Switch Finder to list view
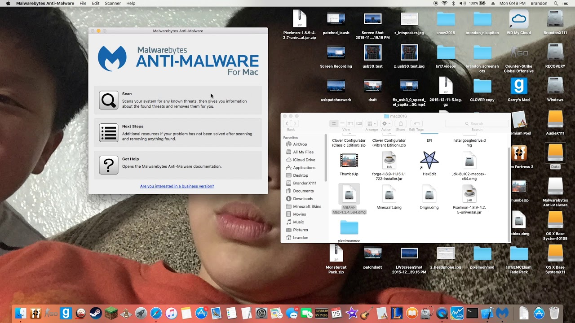The width and height of the screenshot is (575, 323). (x=342, y=123)
